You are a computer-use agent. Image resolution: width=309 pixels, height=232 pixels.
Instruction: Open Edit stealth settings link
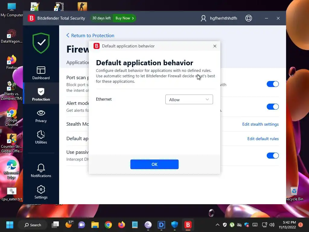click(x=260, y=124)
